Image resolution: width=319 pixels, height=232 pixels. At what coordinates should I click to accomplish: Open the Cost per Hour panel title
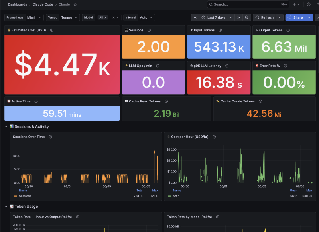pos(190,137)
